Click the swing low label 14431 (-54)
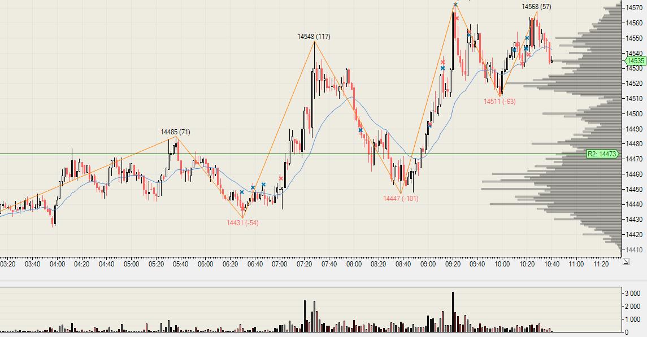 pyautogui.click(x=242, y=223)
